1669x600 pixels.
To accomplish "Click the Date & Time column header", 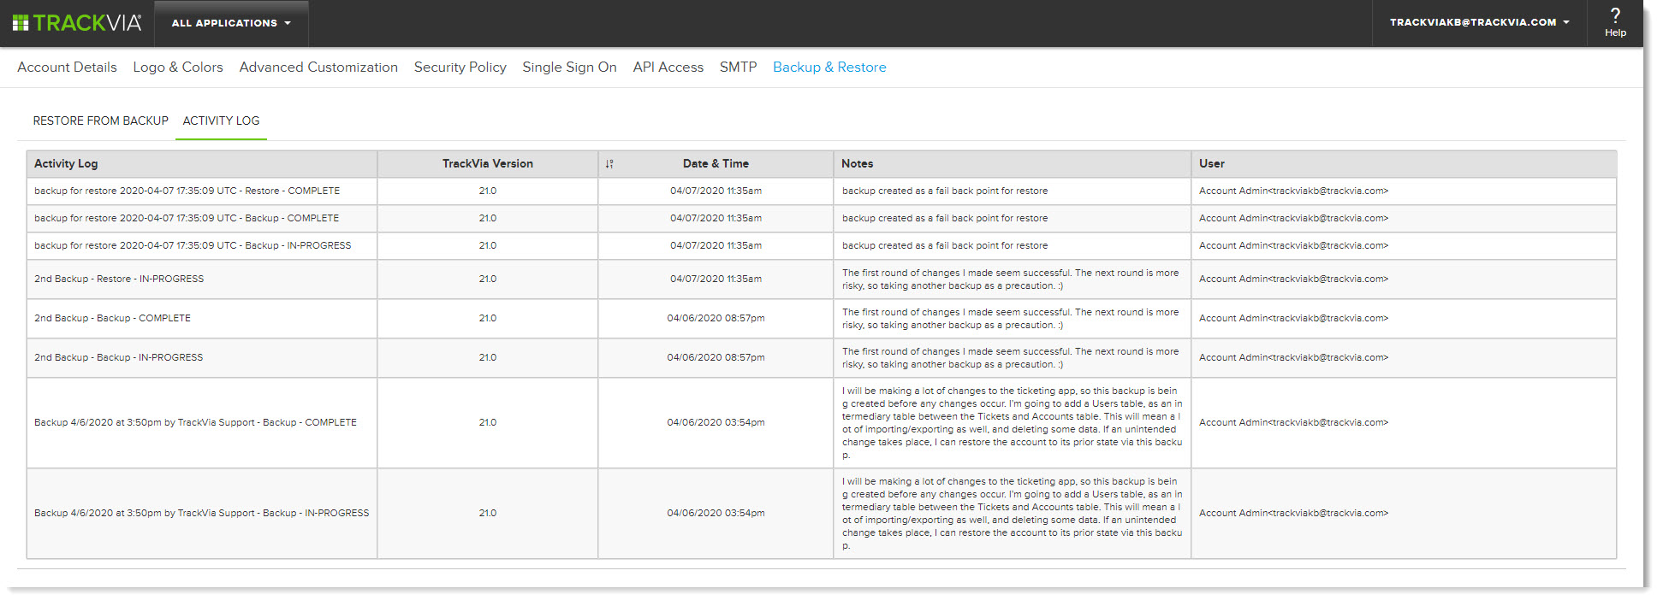I will (716, 164).
